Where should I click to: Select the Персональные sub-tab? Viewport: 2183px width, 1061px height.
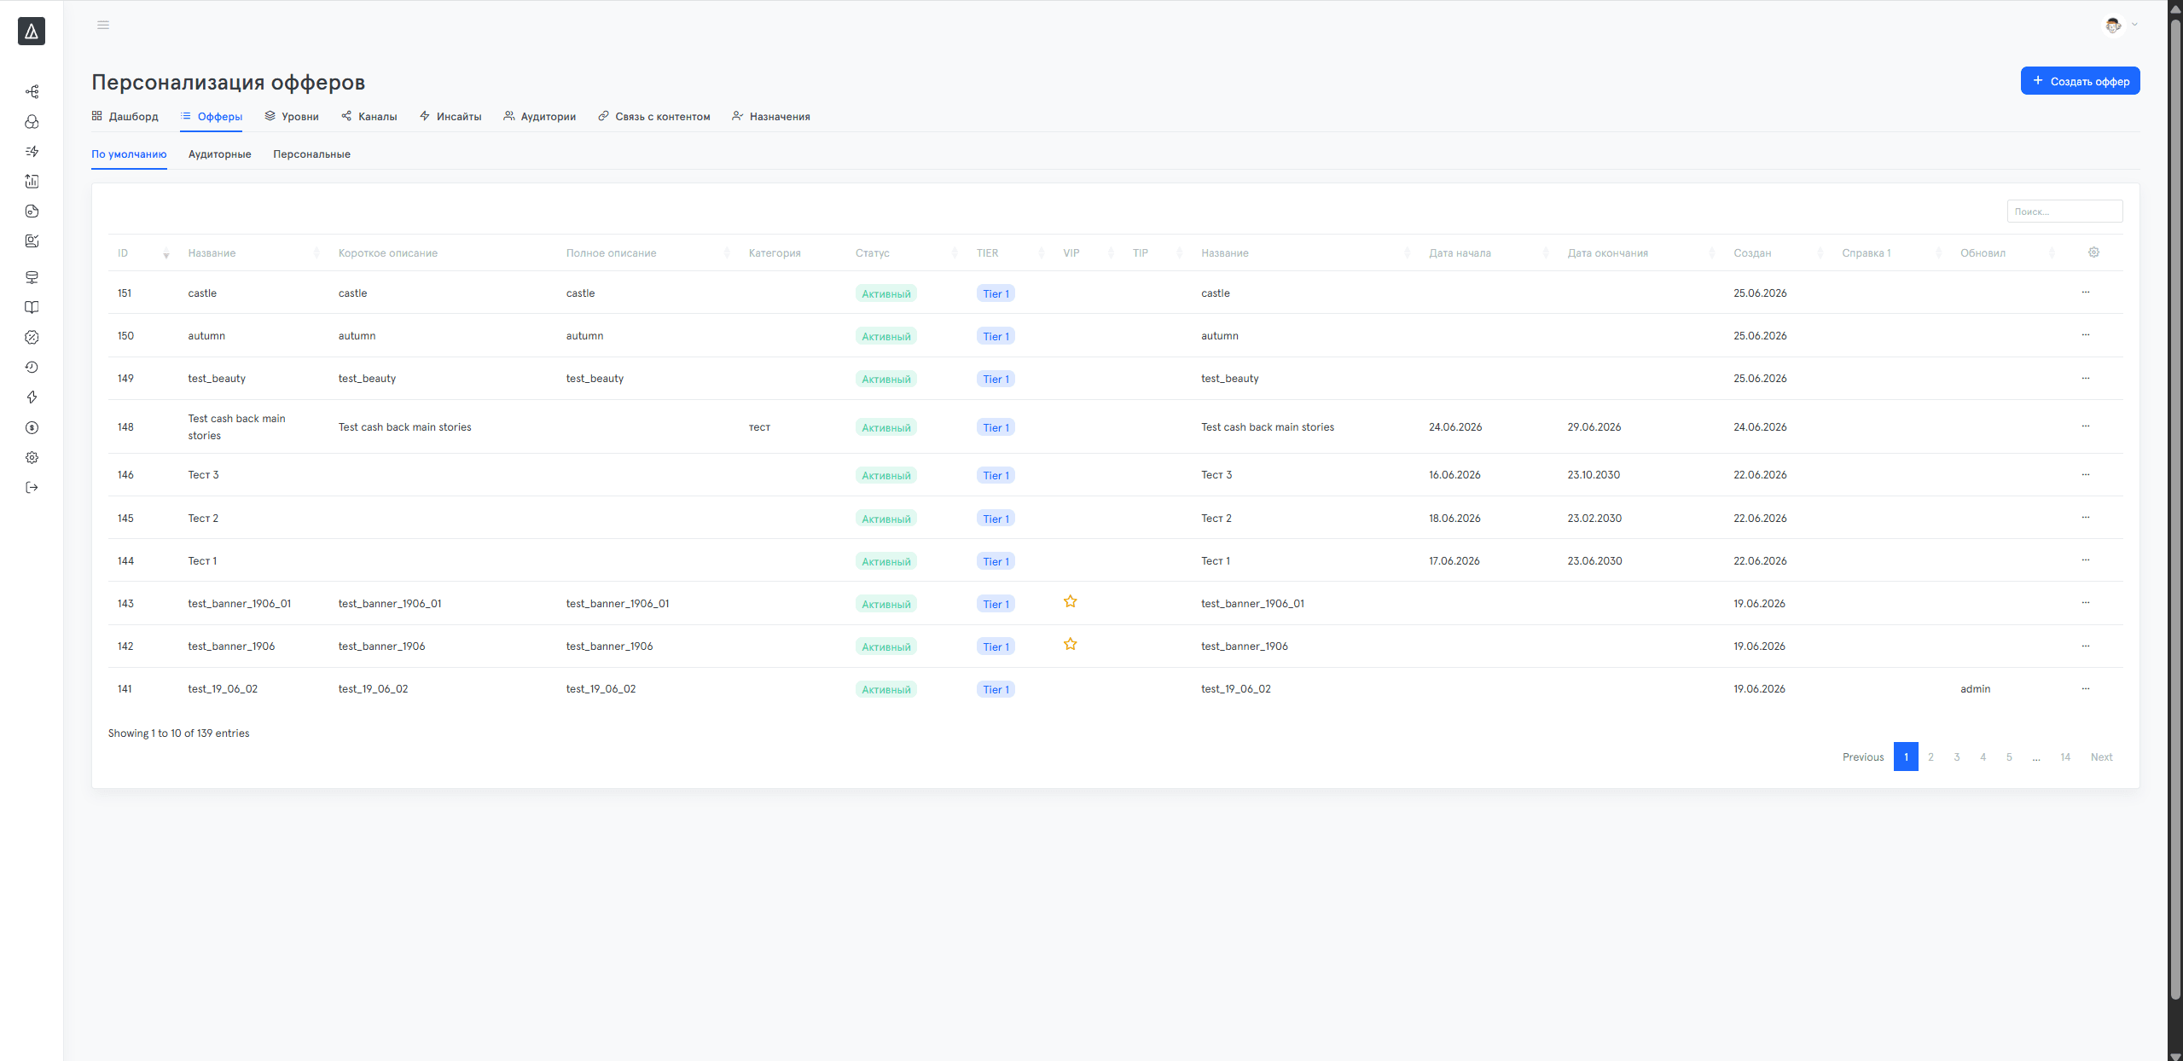click(x=311, y=154)
